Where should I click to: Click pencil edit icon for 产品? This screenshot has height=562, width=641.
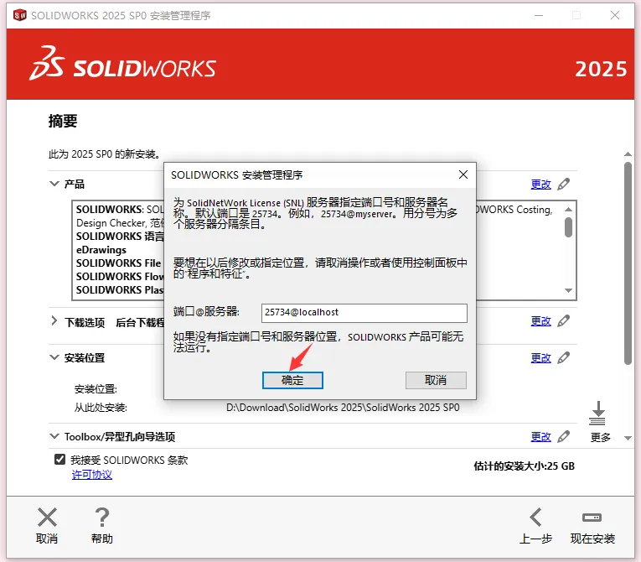coord(564,185)
